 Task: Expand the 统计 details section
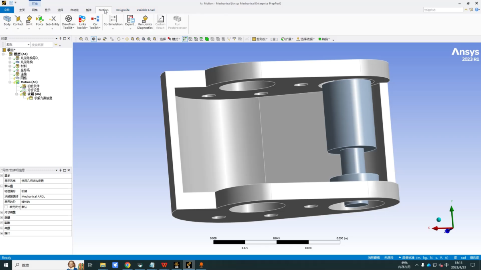(x=2, y=233)
